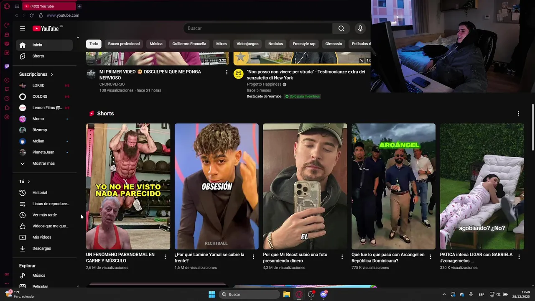
Task: Open Discord from the taskbar
Action: (323, 294)
